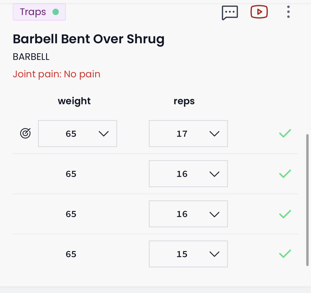Open the third set reps dropdown
Viewport: 311px width, 293px height.
pyautogui.click(x=188, y=214)
